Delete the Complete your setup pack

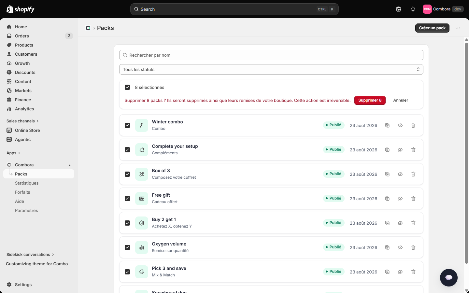[413, 150]
